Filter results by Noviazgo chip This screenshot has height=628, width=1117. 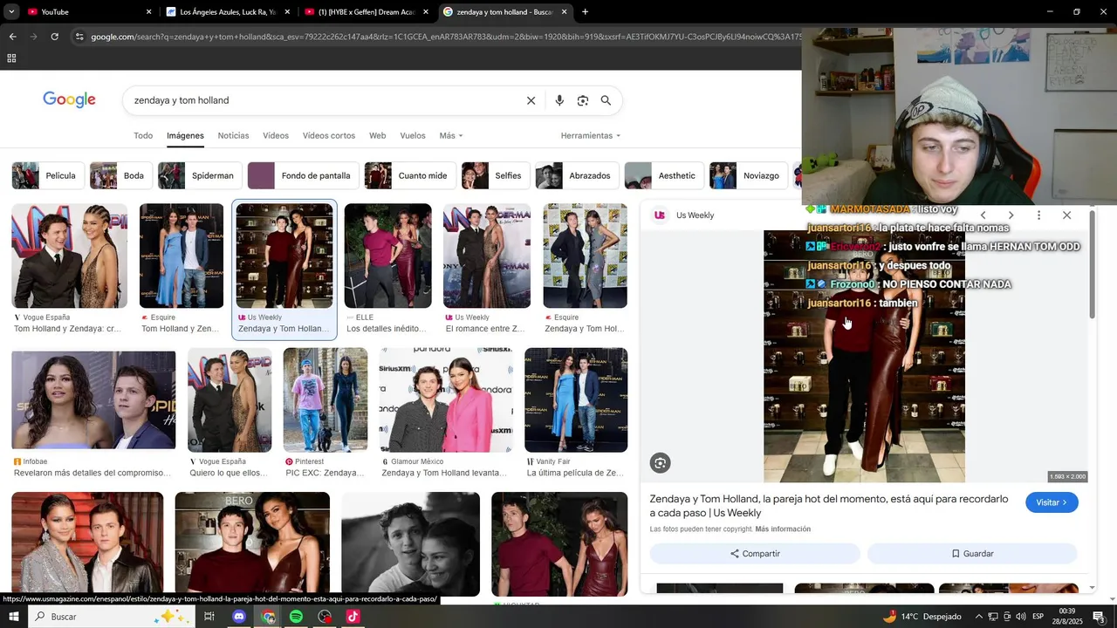pos(749,175)
